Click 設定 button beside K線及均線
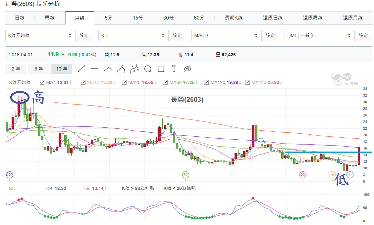Image resolution: width=374 pixels, height=225 pixels. [84, 35]
